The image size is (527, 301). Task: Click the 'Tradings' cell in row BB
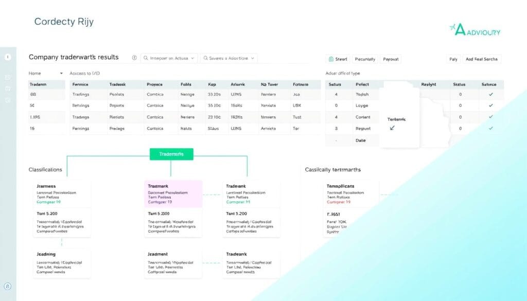tap(81, 94)
